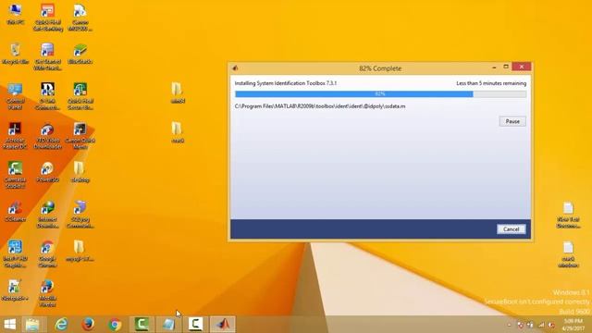Open Chrome from the taskbar
The width and height of the screenshot is (592, 333).
click(x=115, y=325)
